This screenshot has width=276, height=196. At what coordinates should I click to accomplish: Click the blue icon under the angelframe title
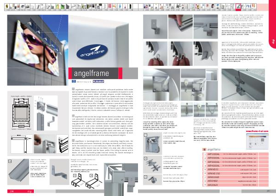[74, 81]
